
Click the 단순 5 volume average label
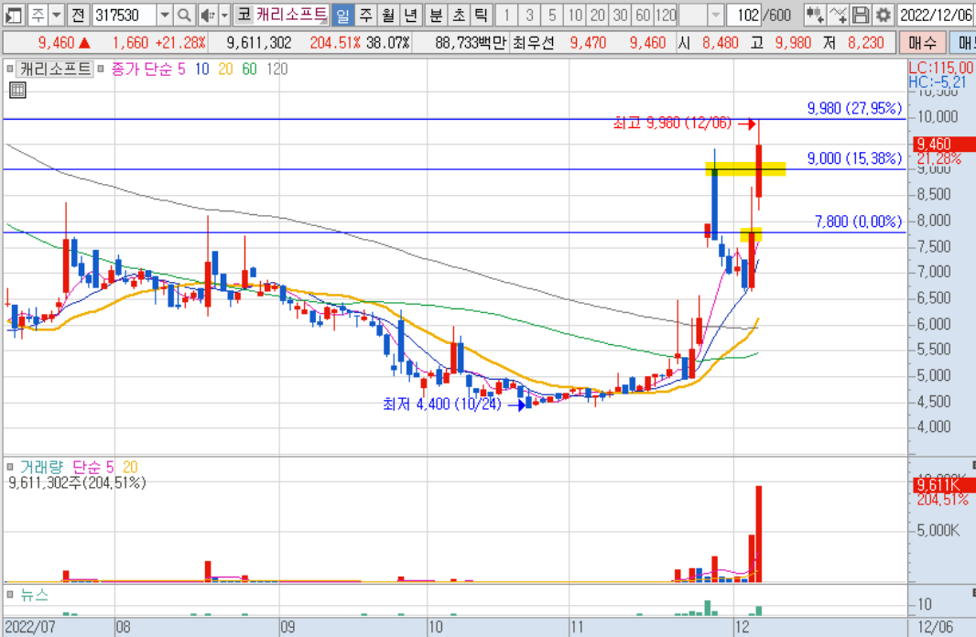(93, 467)
